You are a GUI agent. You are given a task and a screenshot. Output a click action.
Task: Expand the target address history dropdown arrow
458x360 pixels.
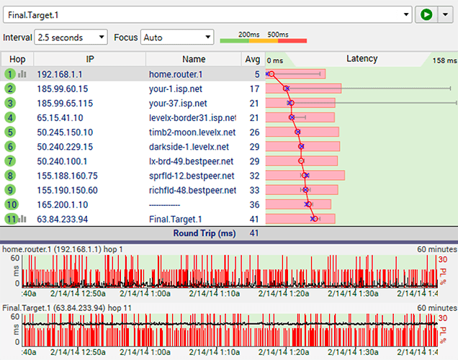[406, 14]
